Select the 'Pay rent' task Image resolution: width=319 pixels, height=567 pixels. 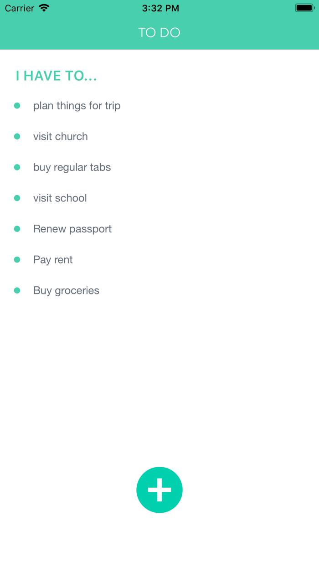tap(53, 260)
